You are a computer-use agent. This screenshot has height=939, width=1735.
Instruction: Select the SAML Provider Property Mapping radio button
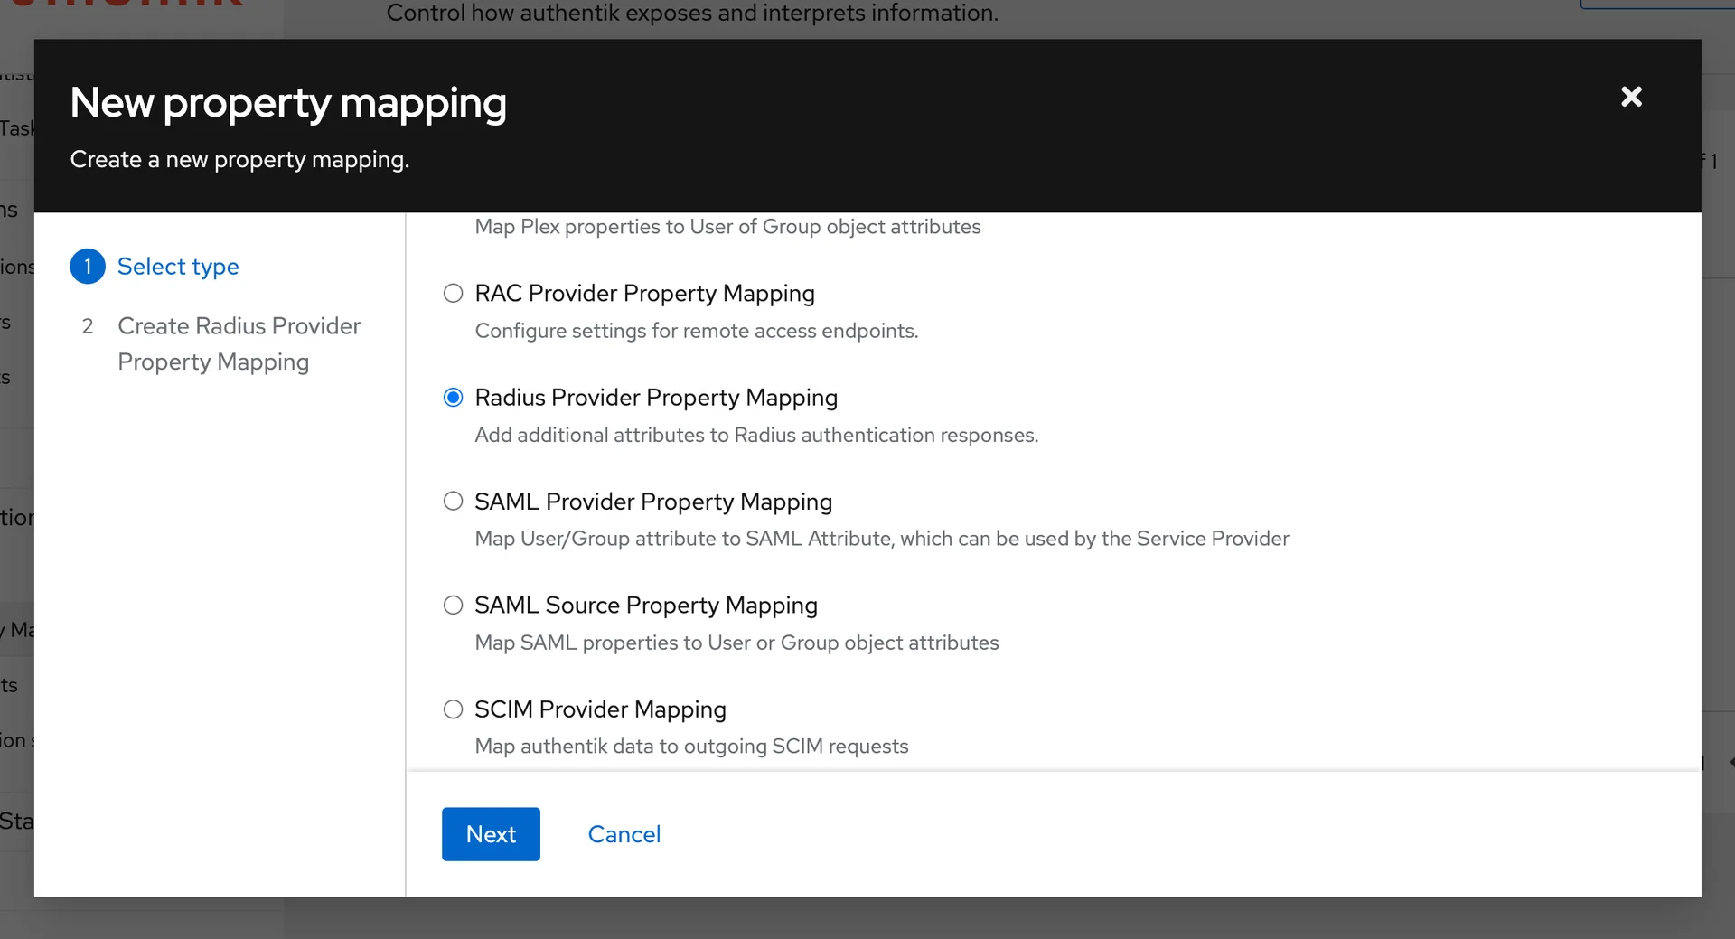point(453,502)
